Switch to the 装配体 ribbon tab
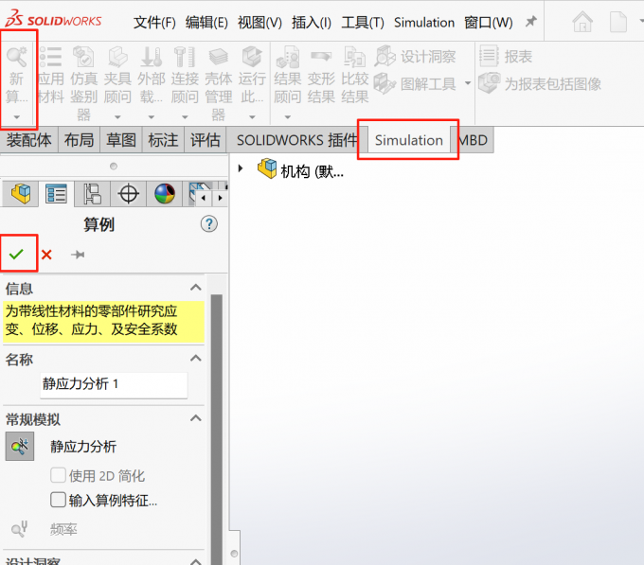This screenshot has width=644, height=565. (28, 140)
